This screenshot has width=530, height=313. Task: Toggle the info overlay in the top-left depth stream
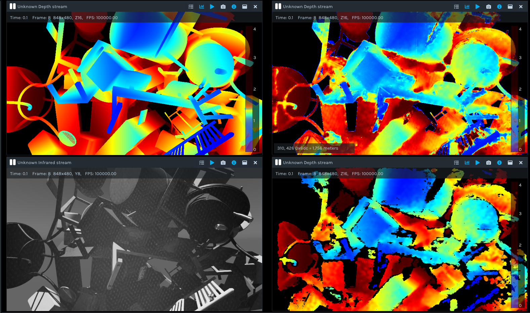pyautogui.click(x=234, y=7)
